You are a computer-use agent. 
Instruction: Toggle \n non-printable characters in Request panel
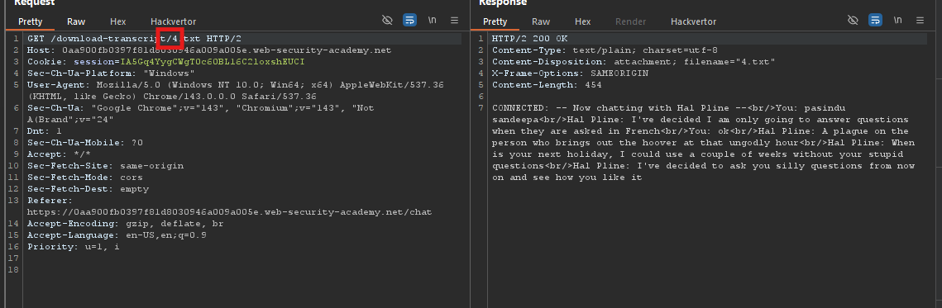432,21
